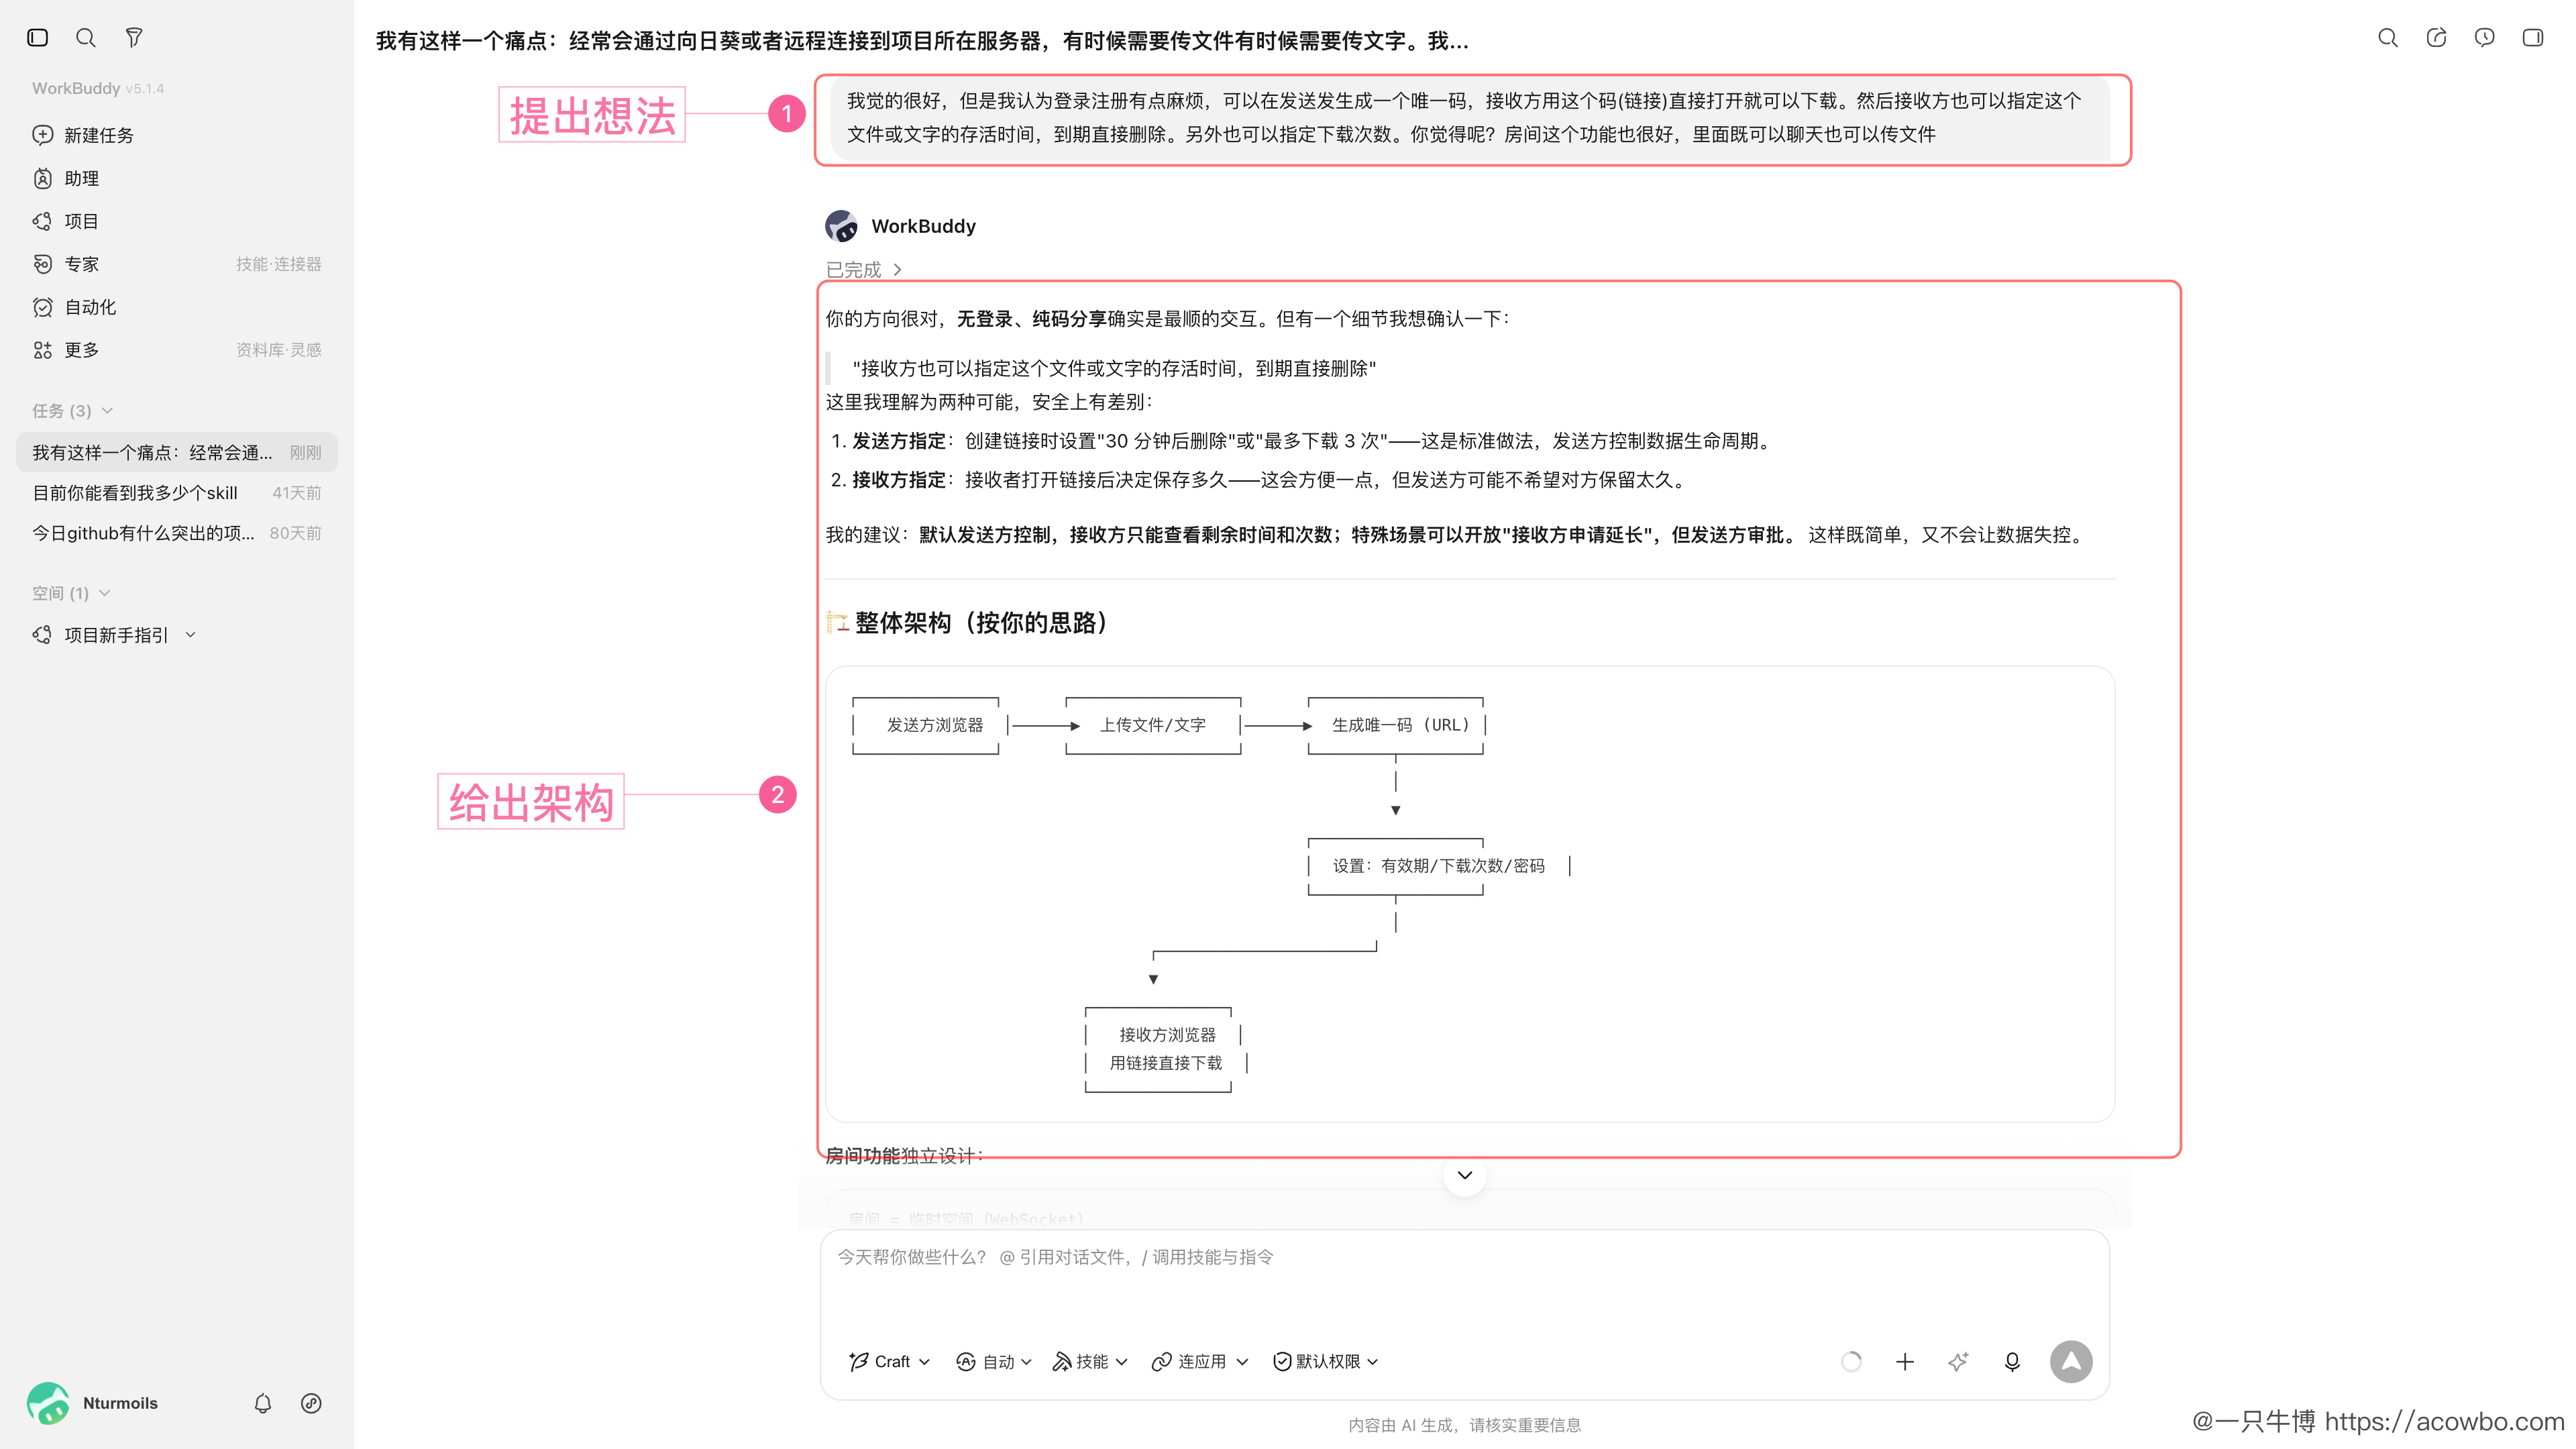Collapse the 任务 (3) group
This screenshot has height=1449, width=2576.
point(73,411)
